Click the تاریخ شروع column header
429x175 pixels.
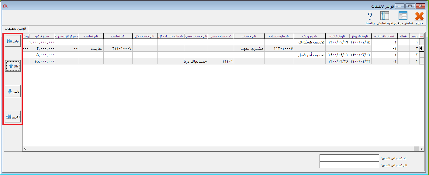tap(360, 36)
